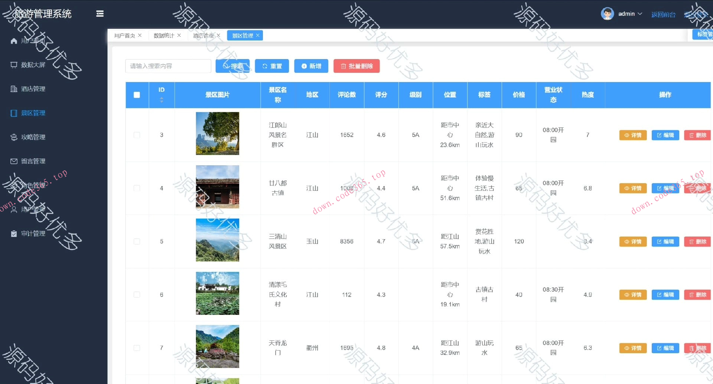Image resolution: width=713 pixels, height=384 pixels.
Task: Go to 攻略管理 in the sidebar
Action: (33, 137)
